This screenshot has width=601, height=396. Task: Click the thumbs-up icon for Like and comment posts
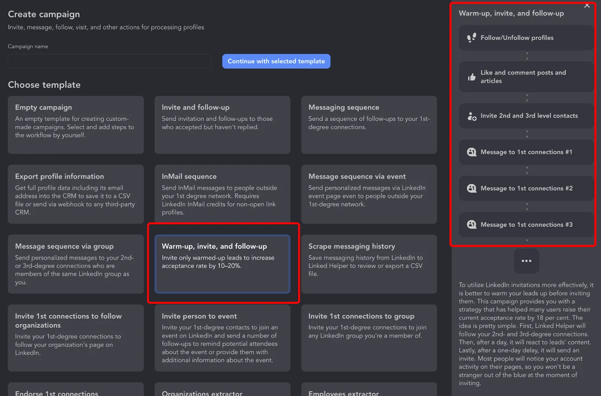pos(471,77)
